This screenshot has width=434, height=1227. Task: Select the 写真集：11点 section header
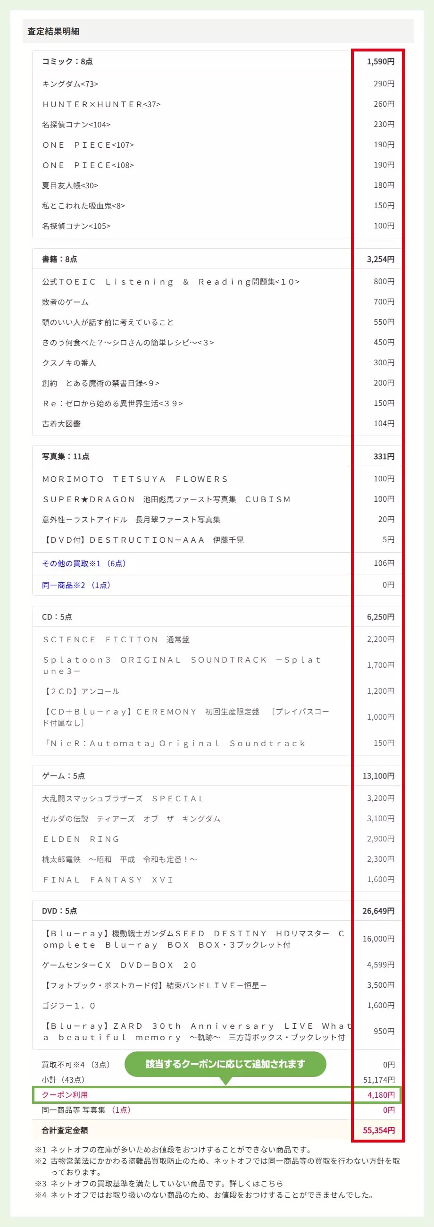tap(66, 456)
